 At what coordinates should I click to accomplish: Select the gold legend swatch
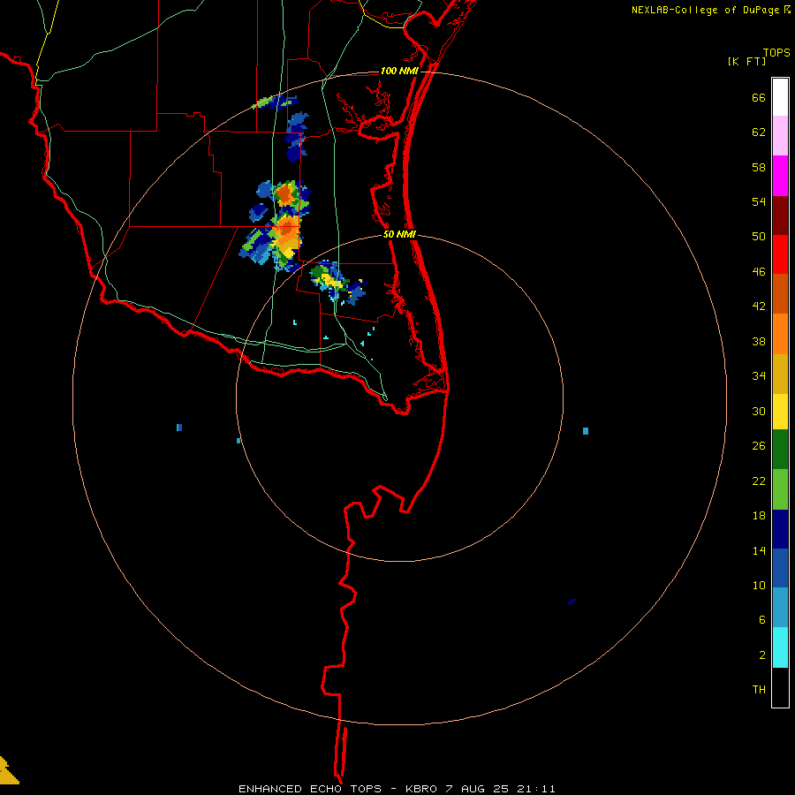click(780, 374)
